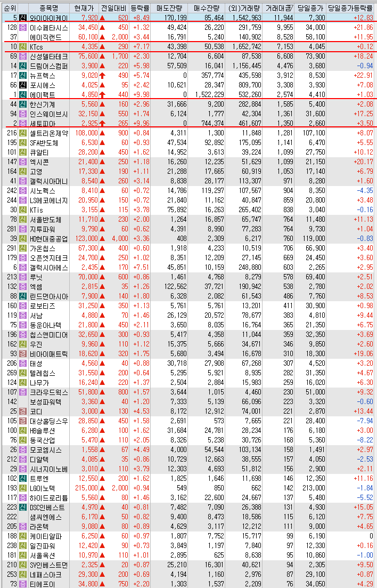The width and height of the screenshot is (377, 588).
Task: Sort by the 당일종가등락률 column header
Action: [350, 8]
